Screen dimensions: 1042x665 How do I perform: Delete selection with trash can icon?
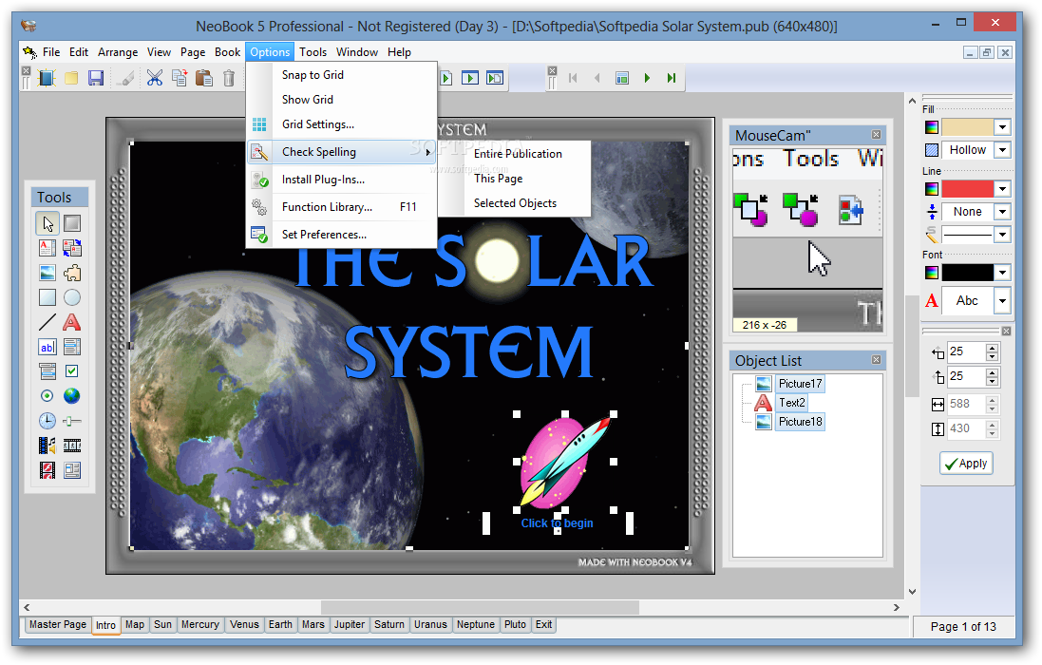click(229, 78)
